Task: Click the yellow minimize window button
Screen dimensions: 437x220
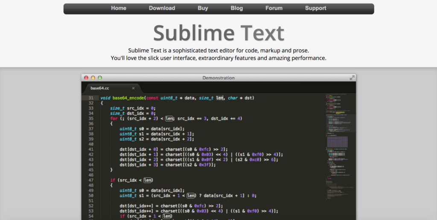Action: point(93,78)
